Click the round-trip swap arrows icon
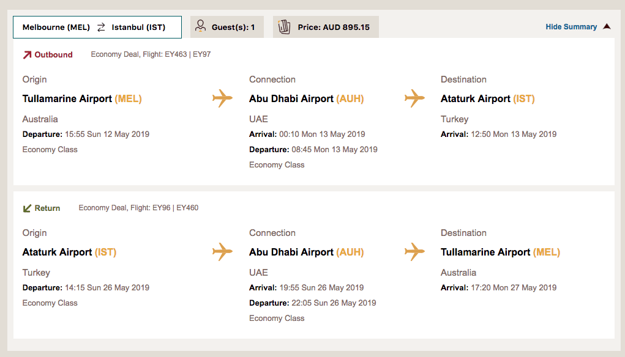The image size is (625, 357). click(101, 28)
